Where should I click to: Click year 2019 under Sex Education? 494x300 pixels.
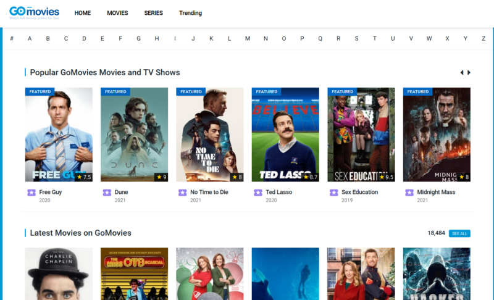coord(347,200)
